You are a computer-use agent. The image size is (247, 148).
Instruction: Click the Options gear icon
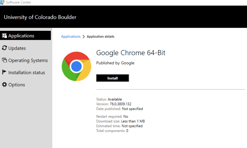click(4, 85)
